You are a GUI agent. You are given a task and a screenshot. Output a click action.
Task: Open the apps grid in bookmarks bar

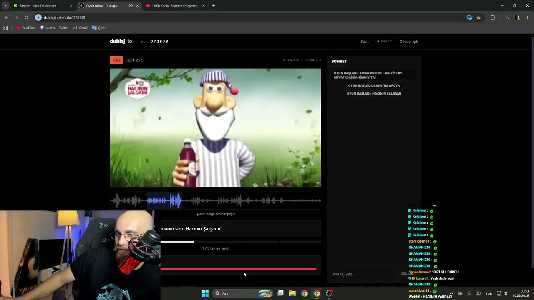5,28
